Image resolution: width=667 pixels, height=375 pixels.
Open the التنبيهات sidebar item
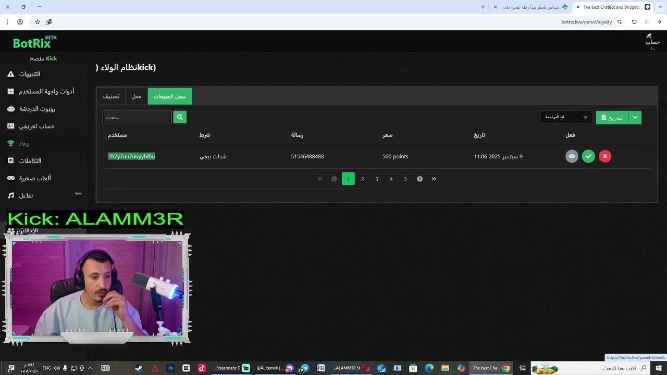[30, 74]
